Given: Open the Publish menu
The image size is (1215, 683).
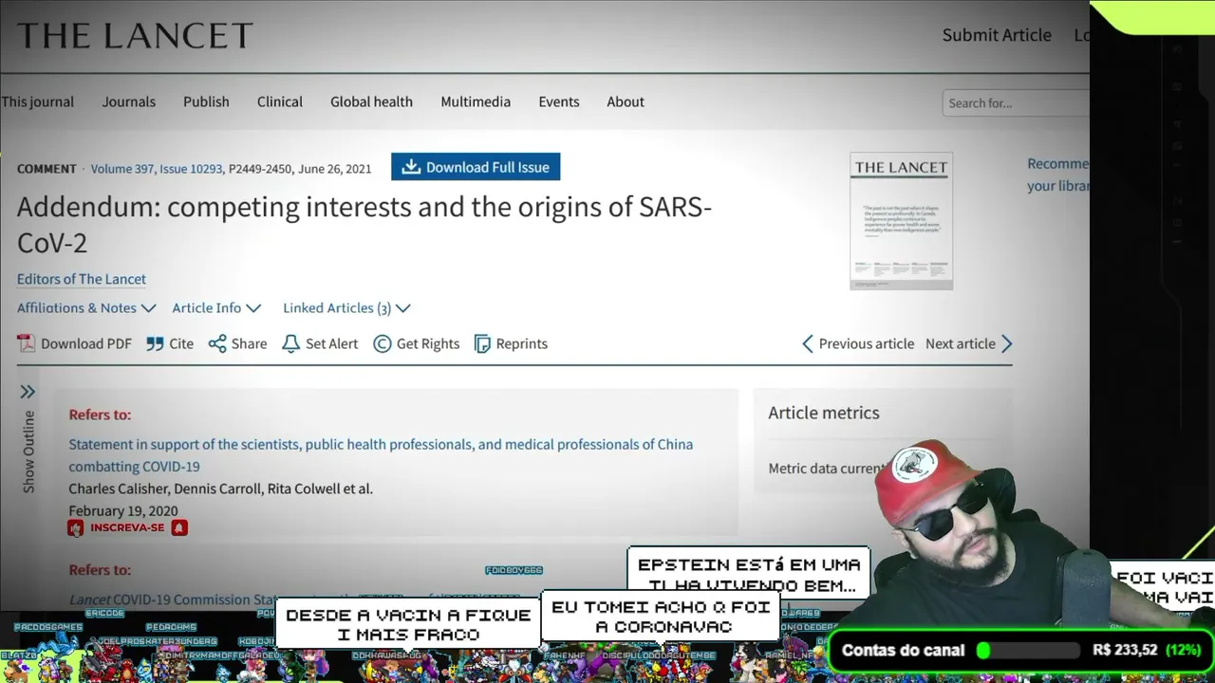Looking at the screenshot, I should (206, 102).
